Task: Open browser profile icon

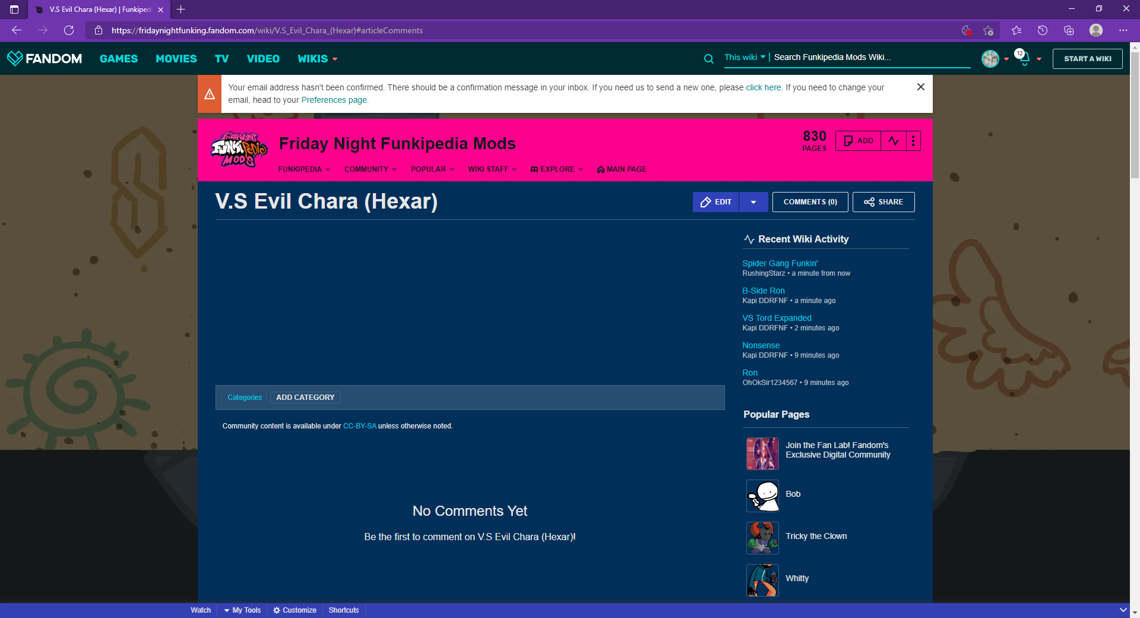Action: (1096, 30)
